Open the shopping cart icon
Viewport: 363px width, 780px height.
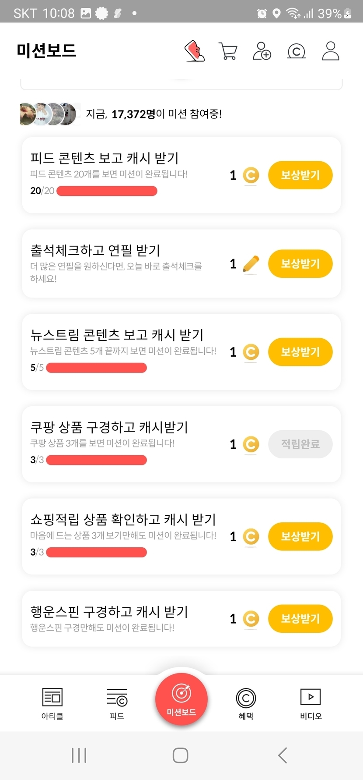228,51
